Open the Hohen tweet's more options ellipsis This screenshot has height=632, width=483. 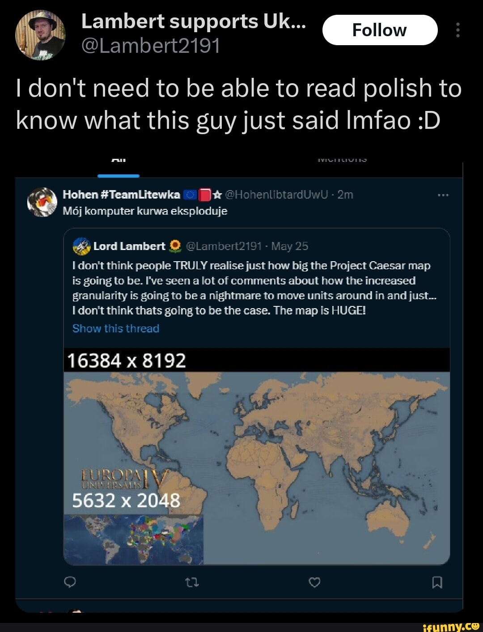click(x=443, y=195)
